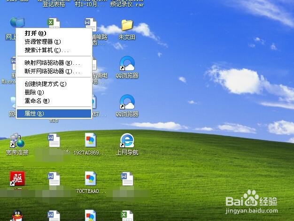294x221 pixels.
Task: Open the QQ penguin icon
Action: [17, 215]
